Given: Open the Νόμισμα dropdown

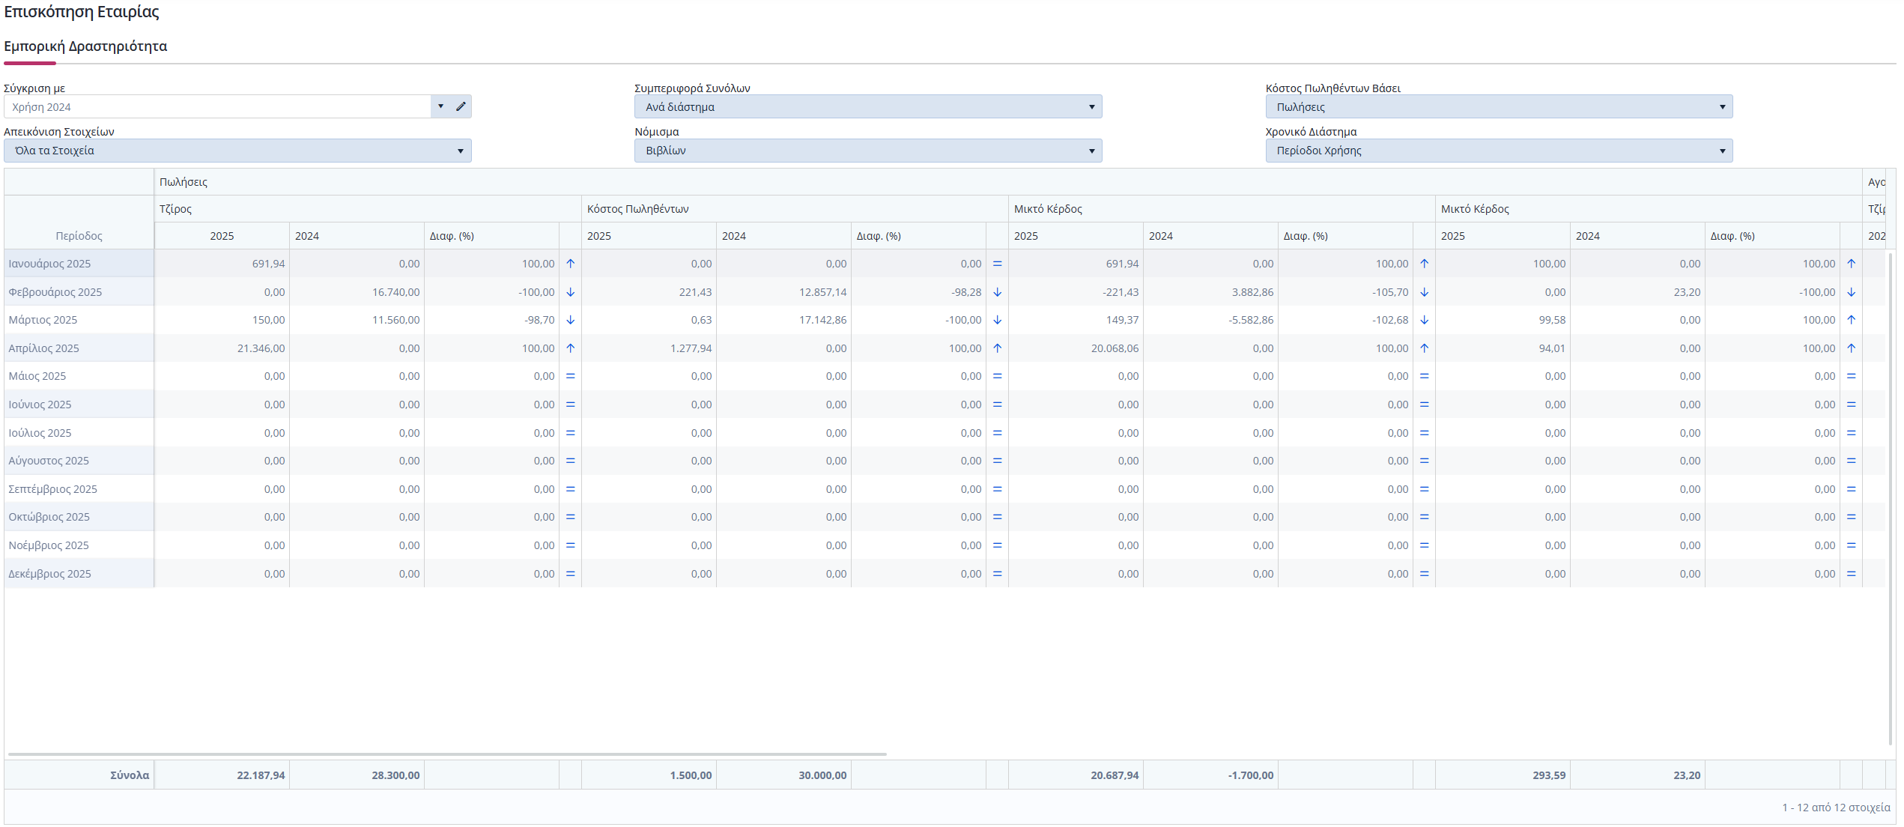Looking at the screenshot, I should click(868, 151).
